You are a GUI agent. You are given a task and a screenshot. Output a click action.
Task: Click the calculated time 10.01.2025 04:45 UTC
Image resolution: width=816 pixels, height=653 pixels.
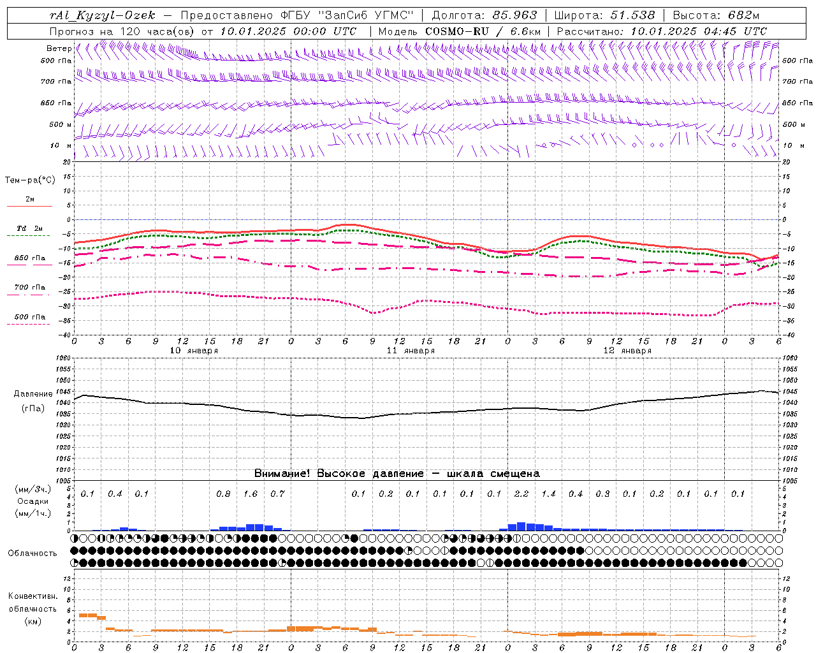(x=699, y=31)
